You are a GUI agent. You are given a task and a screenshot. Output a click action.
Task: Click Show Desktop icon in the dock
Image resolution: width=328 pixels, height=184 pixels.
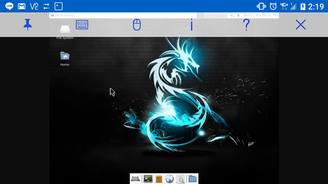135,179
